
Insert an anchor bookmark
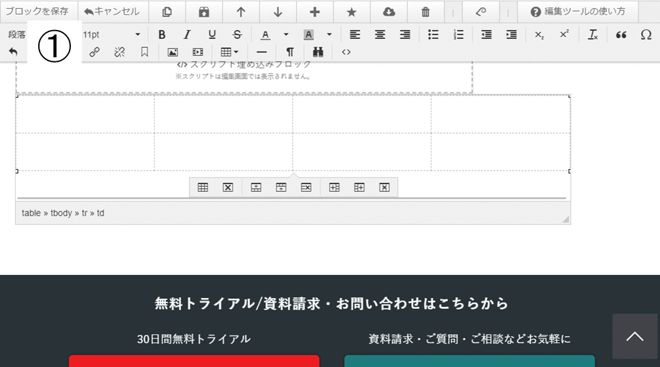(145, 52)
